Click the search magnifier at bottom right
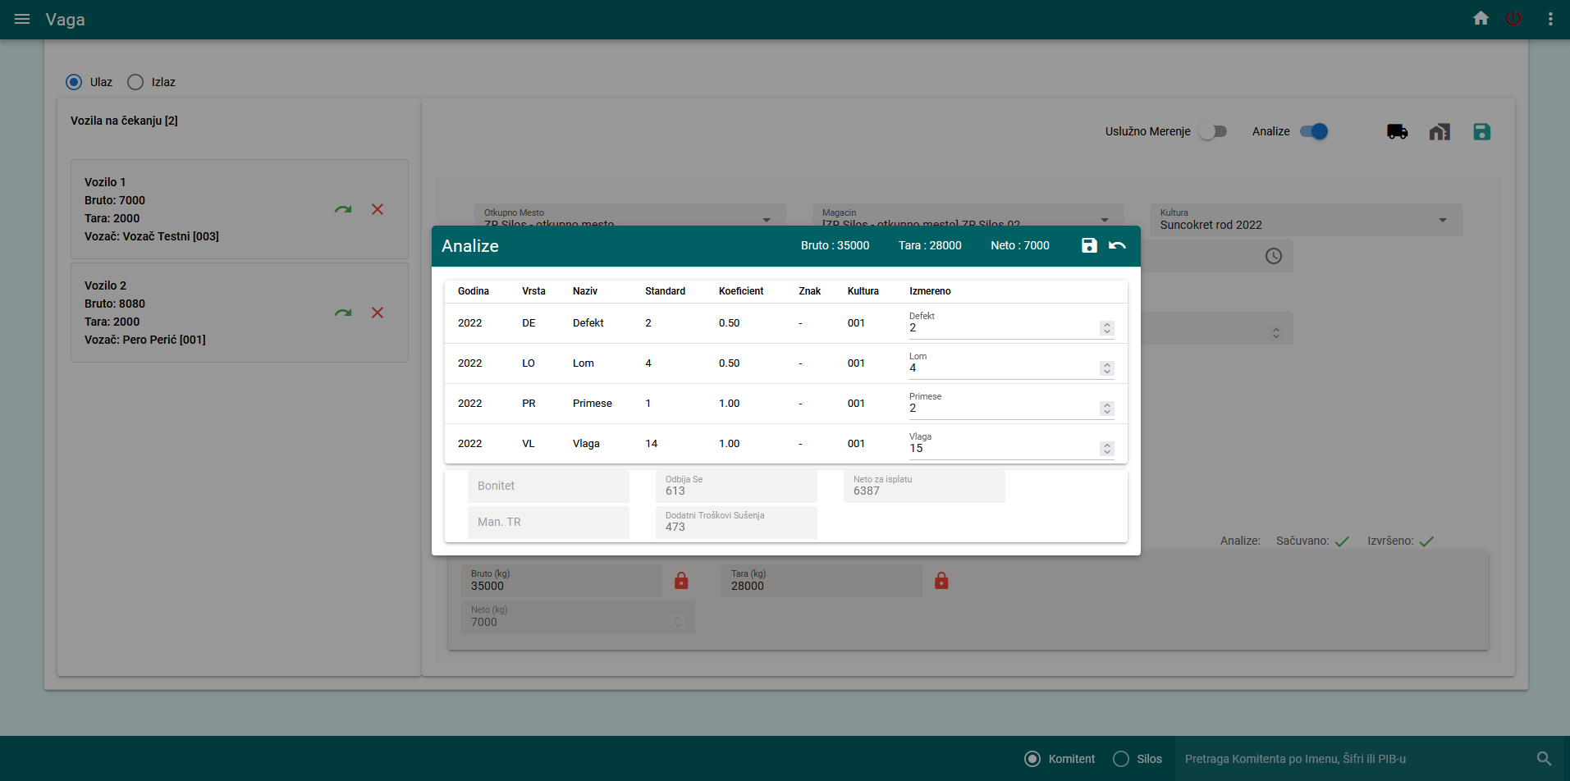 pyautogui.click(x=1542, y=758)
